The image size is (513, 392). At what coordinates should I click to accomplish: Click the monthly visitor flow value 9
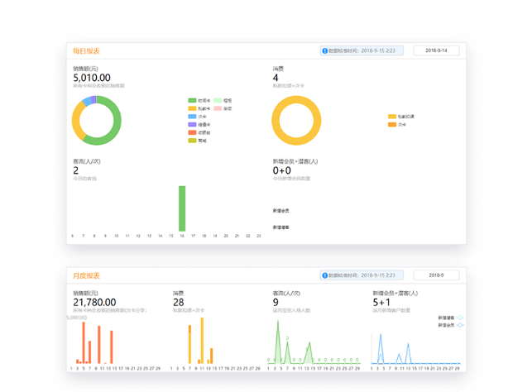(x=276, y=302)
